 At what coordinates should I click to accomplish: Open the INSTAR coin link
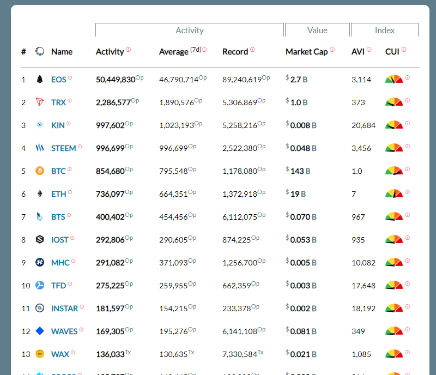tap(64, 309)
